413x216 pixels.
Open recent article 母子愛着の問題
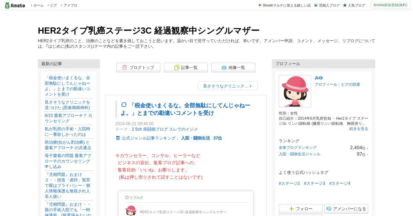68,161
